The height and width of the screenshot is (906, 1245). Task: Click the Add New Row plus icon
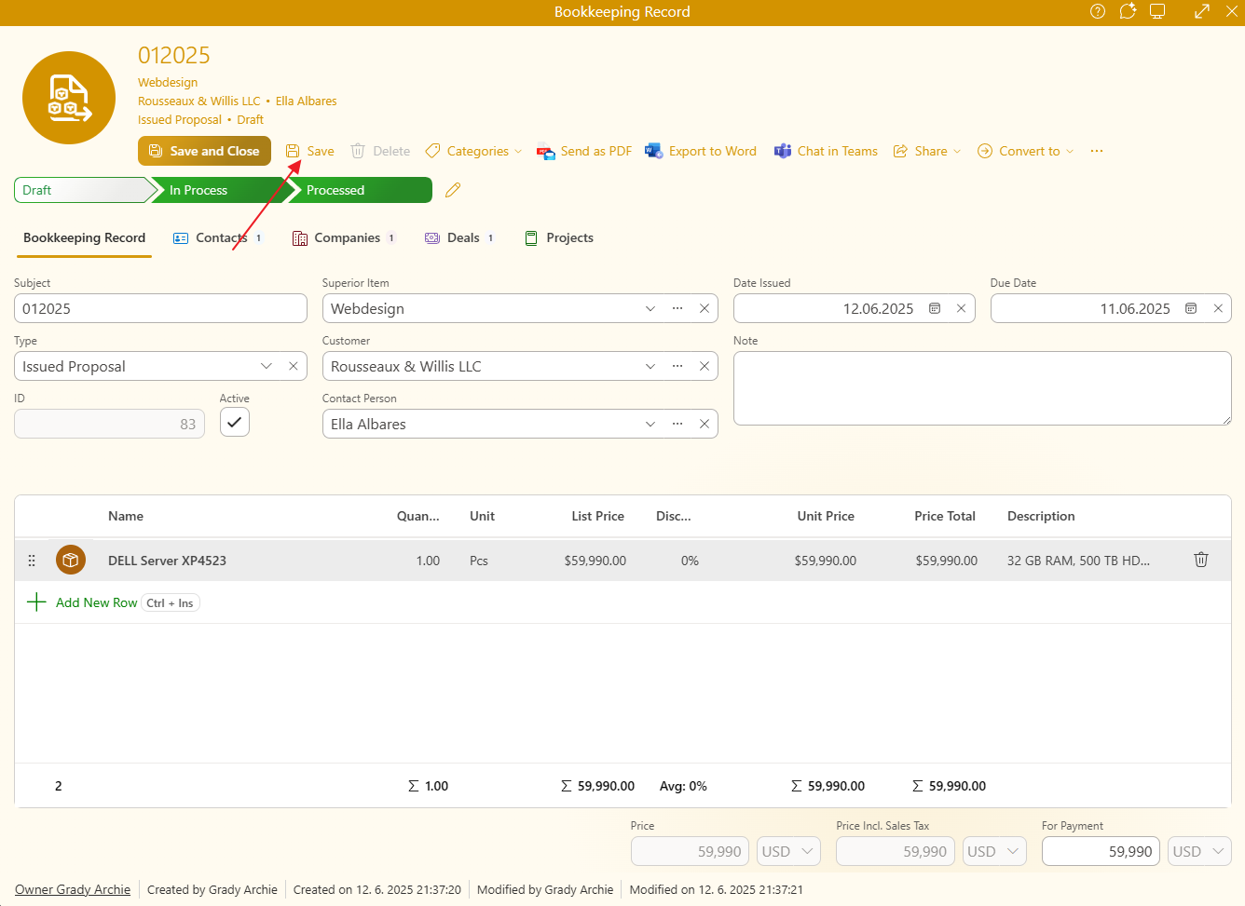tap(36, 602)
